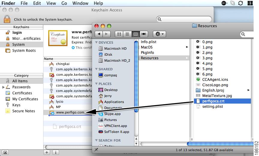Choose Certificates category
The width and height of the screenshot is (259, 156).
point(22,93)
